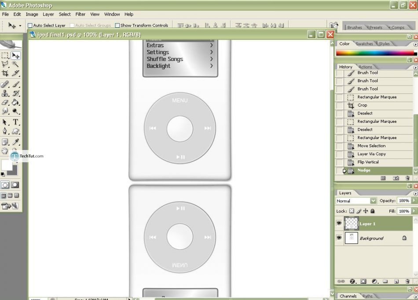Select the Magic Wand tool
418x300 pixels.
click(15, 64)
